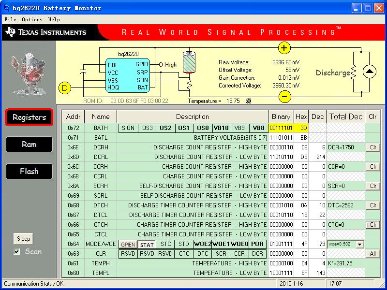
Task: Clear the CTC charge timer counter
Action: pyautogui.click(x=372, y=225)
